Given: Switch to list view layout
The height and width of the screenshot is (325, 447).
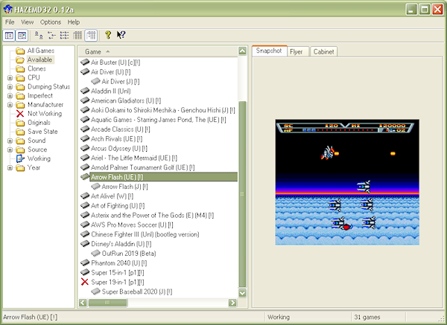Looking at the screenshot, I should tap(64, 35).
